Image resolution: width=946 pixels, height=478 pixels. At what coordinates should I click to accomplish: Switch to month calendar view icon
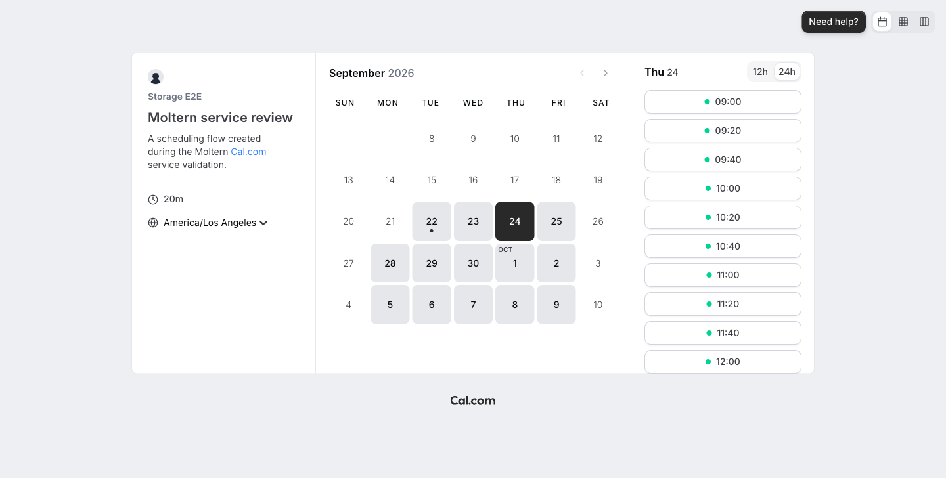[882, 22]
